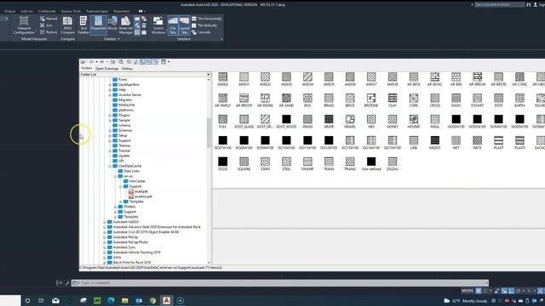This screenshot has width=545, height=306.
Task: Open Viewport Configuration in ribbon
Action: (24, 25)
